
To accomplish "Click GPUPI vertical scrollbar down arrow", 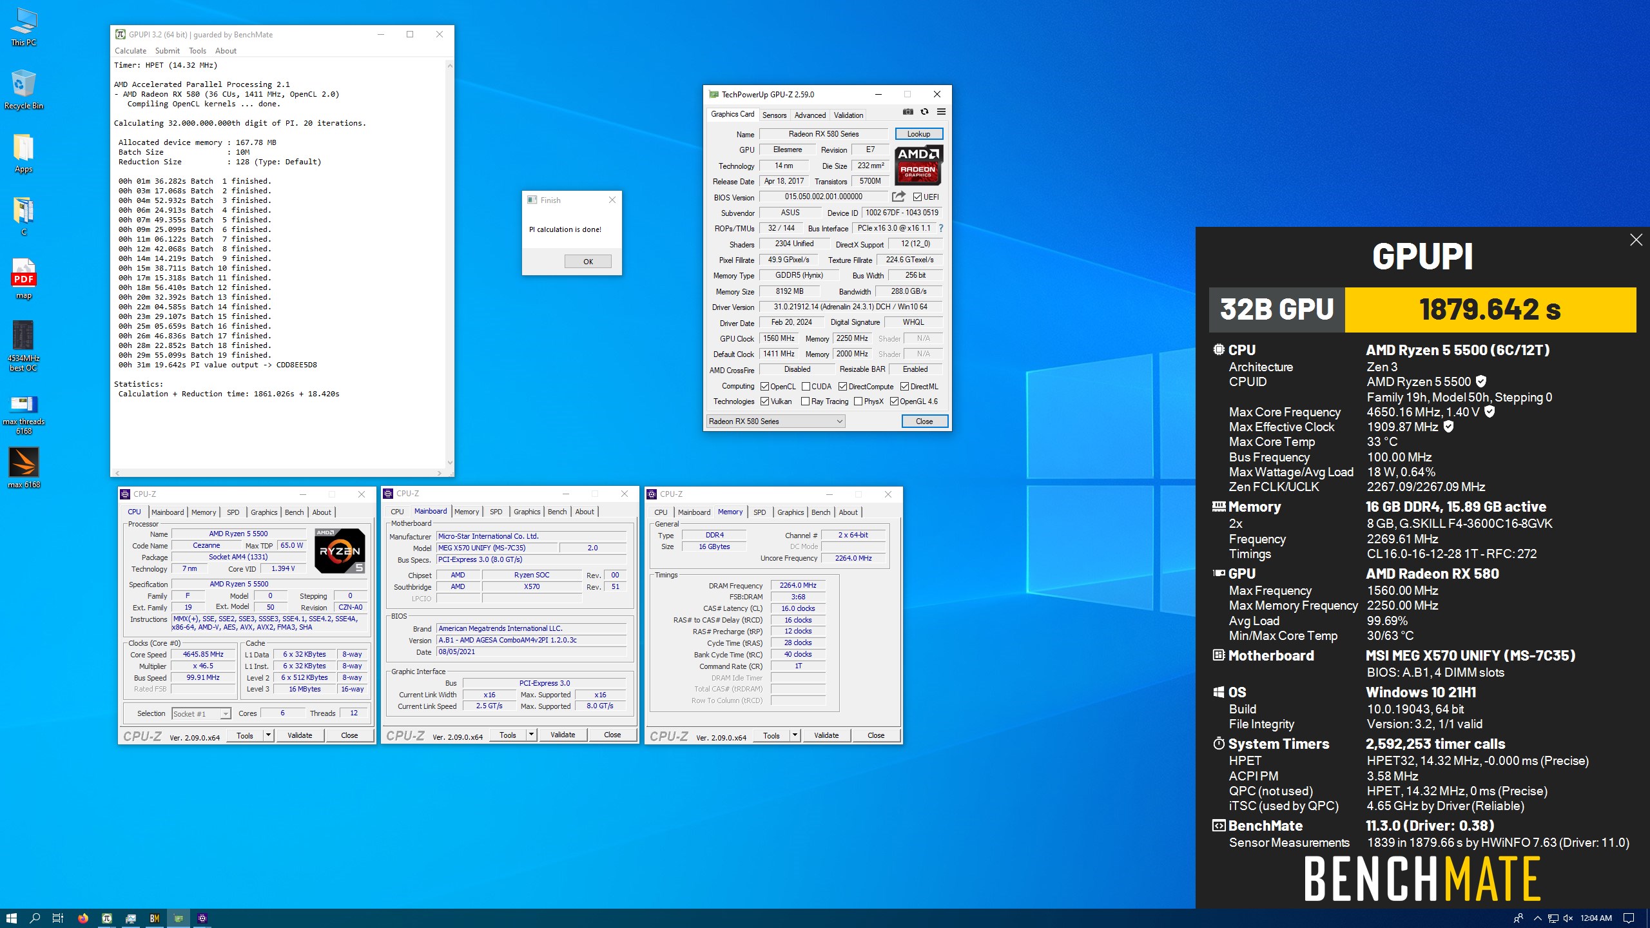I will click(x=449, y=463).
